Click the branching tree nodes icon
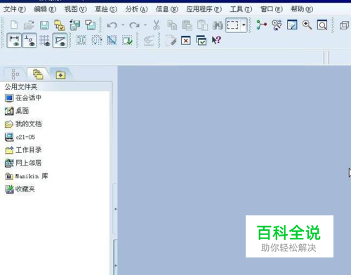 point(261,25)
